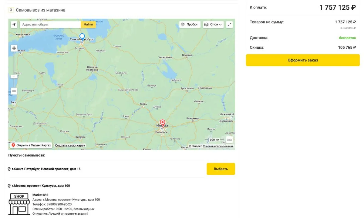Zoom out using the minus icon
This screenshot has width=364, height=218.
(14, 91)
